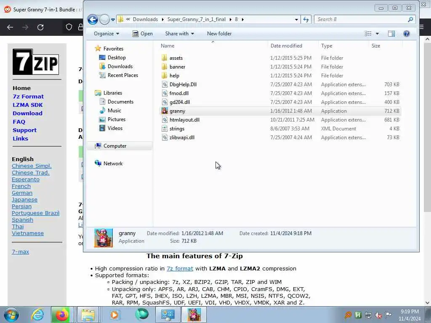Open the Organize menu
431x323 pixels.
click(106, 34)
